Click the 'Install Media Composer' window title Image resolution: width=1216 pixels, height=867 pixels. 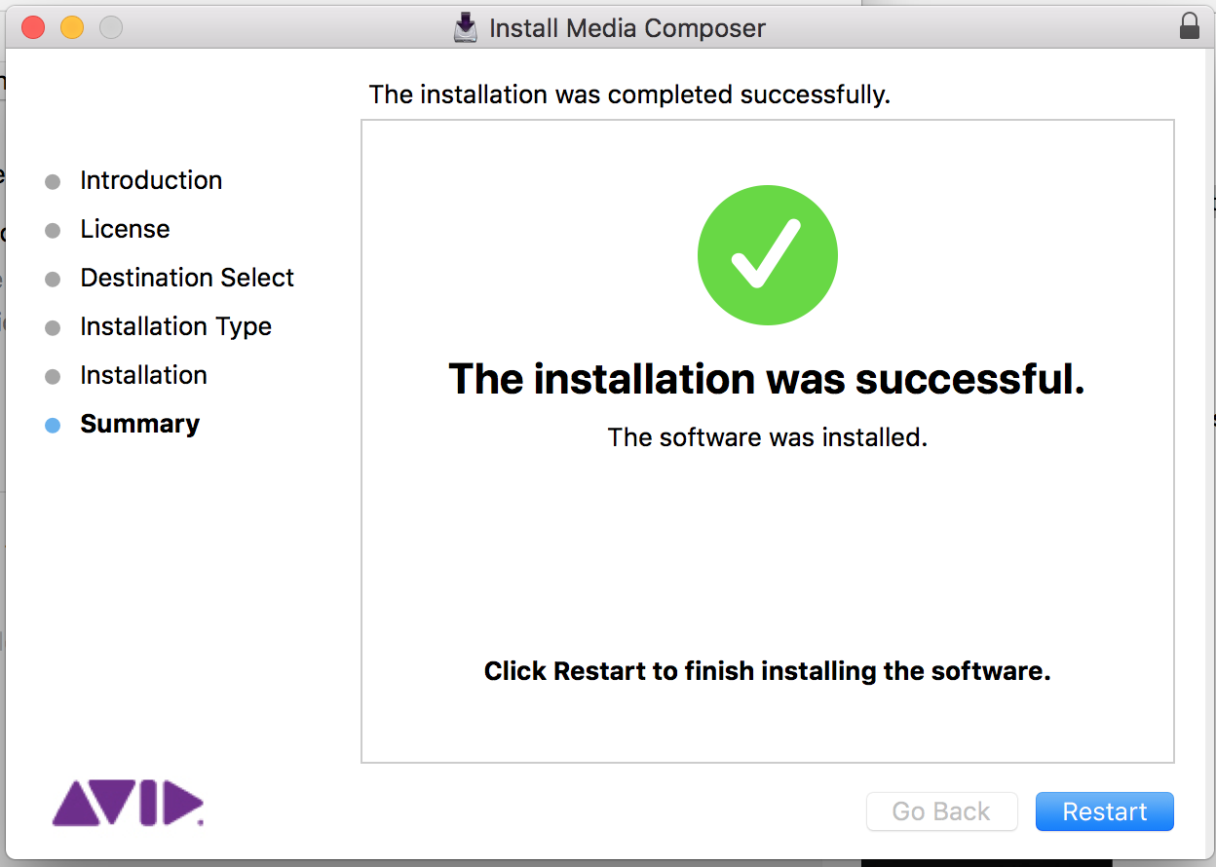pyautogui.click(x=627, y=28)
